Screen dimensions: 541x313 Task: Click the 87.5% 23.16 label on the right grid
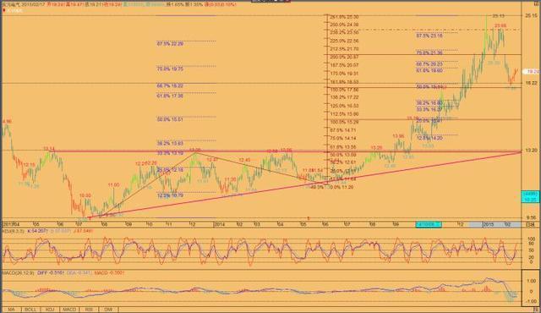[x=429, y=36]
